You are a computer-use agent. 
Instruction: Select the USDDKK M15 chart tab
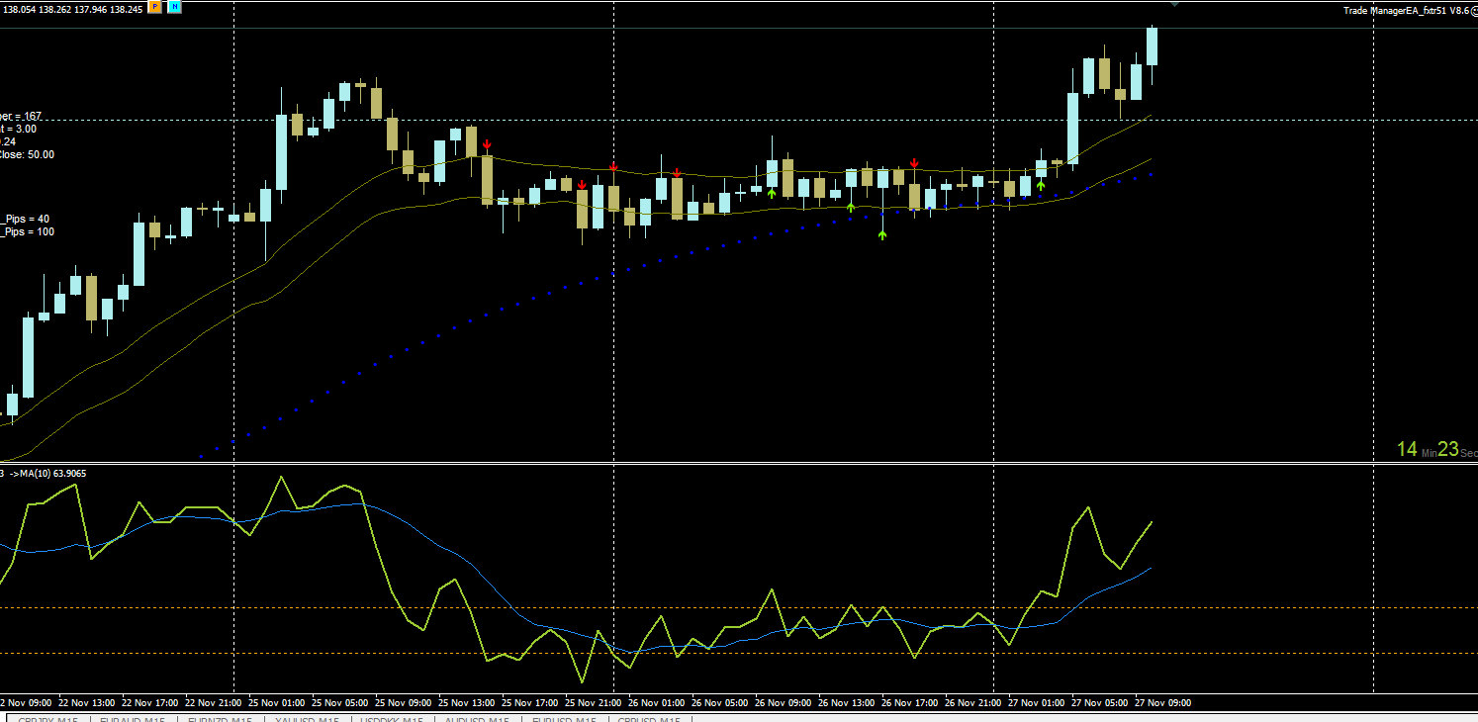click(x=391, y=718)
